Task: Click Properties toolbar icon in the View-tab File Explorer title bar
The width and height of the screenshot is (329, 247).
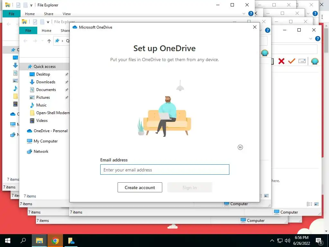Action: point(18,5)
